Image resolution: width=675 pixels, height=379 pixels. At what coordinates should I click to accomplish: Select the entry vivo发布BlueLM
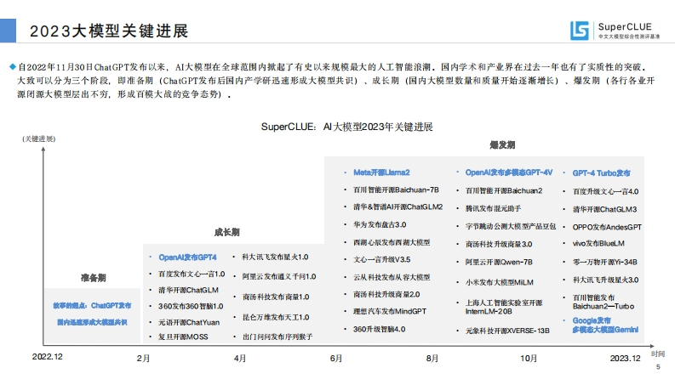(x=598, y=243)
